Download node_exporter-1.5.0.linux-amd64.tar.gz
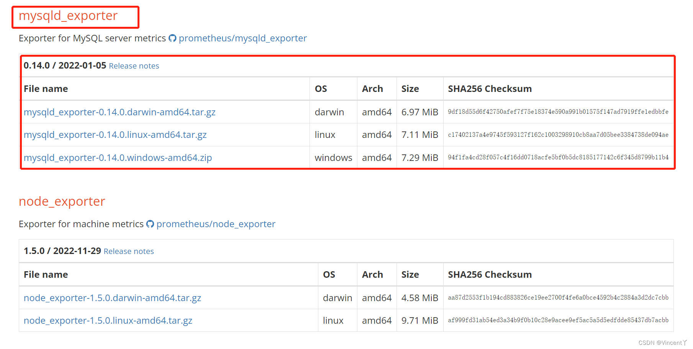693x349 pixels. tap(108, 321)
